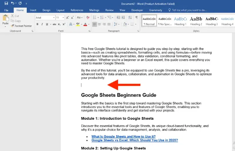This screenshot has height=151, width=235.
Task: Open Text Effects and Typography icon
Action: (71, 24)
